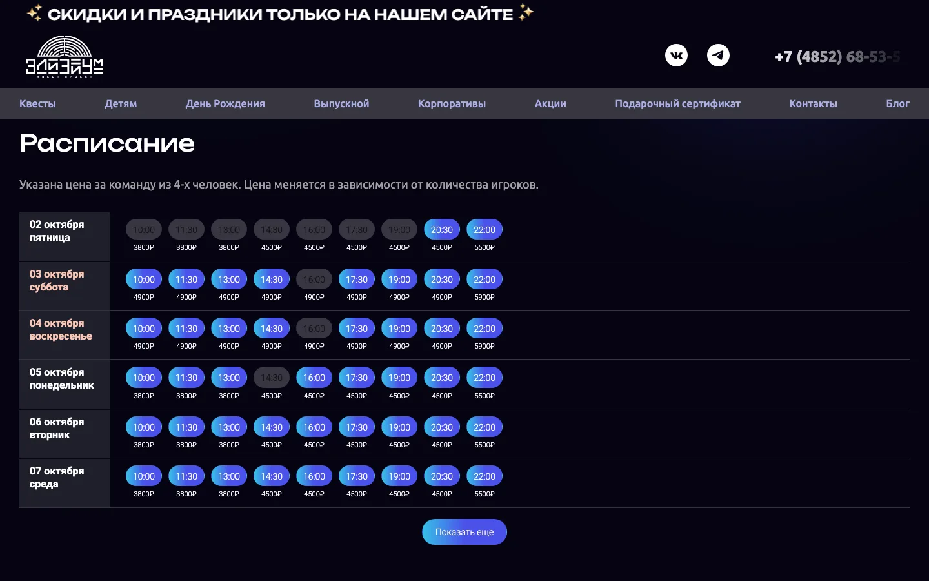Call the +7 (4852) phone number

837,57
